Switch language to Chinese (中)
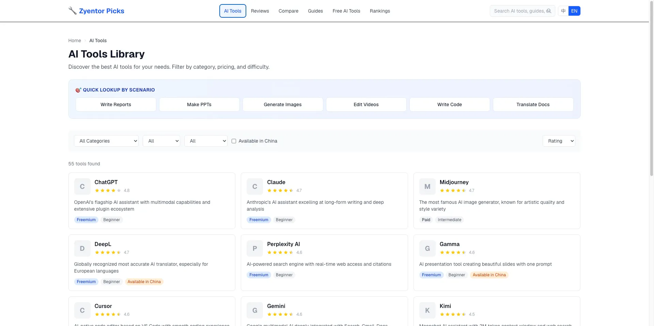This screenshot has height=326, width=654. click(563, 11)
